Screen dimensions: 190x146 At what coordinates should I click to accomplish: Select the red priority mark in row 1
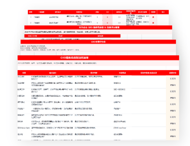click(153, 17)
